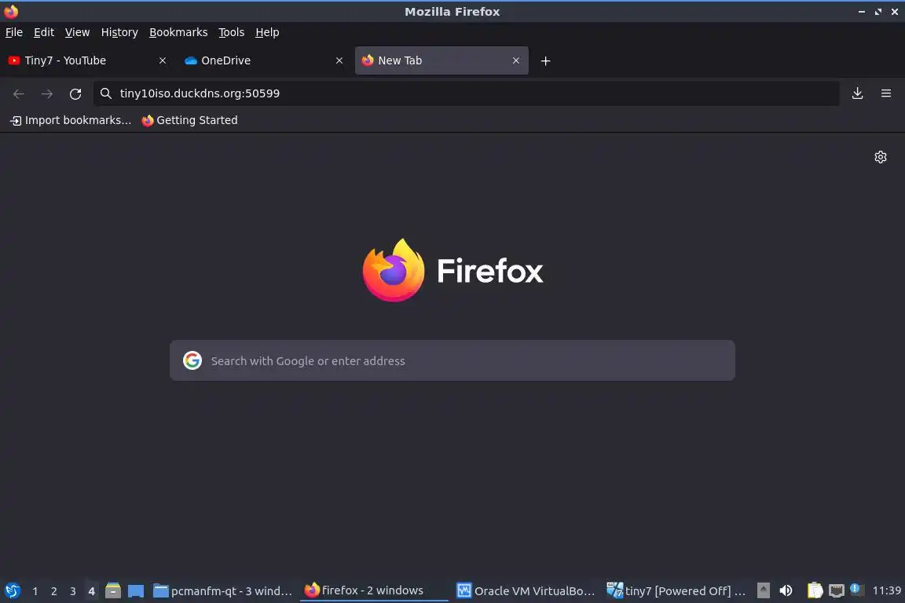Open the File menu
Image resolution: width=905 pixels, height=603 pixels.
click(x=14, y=32)
